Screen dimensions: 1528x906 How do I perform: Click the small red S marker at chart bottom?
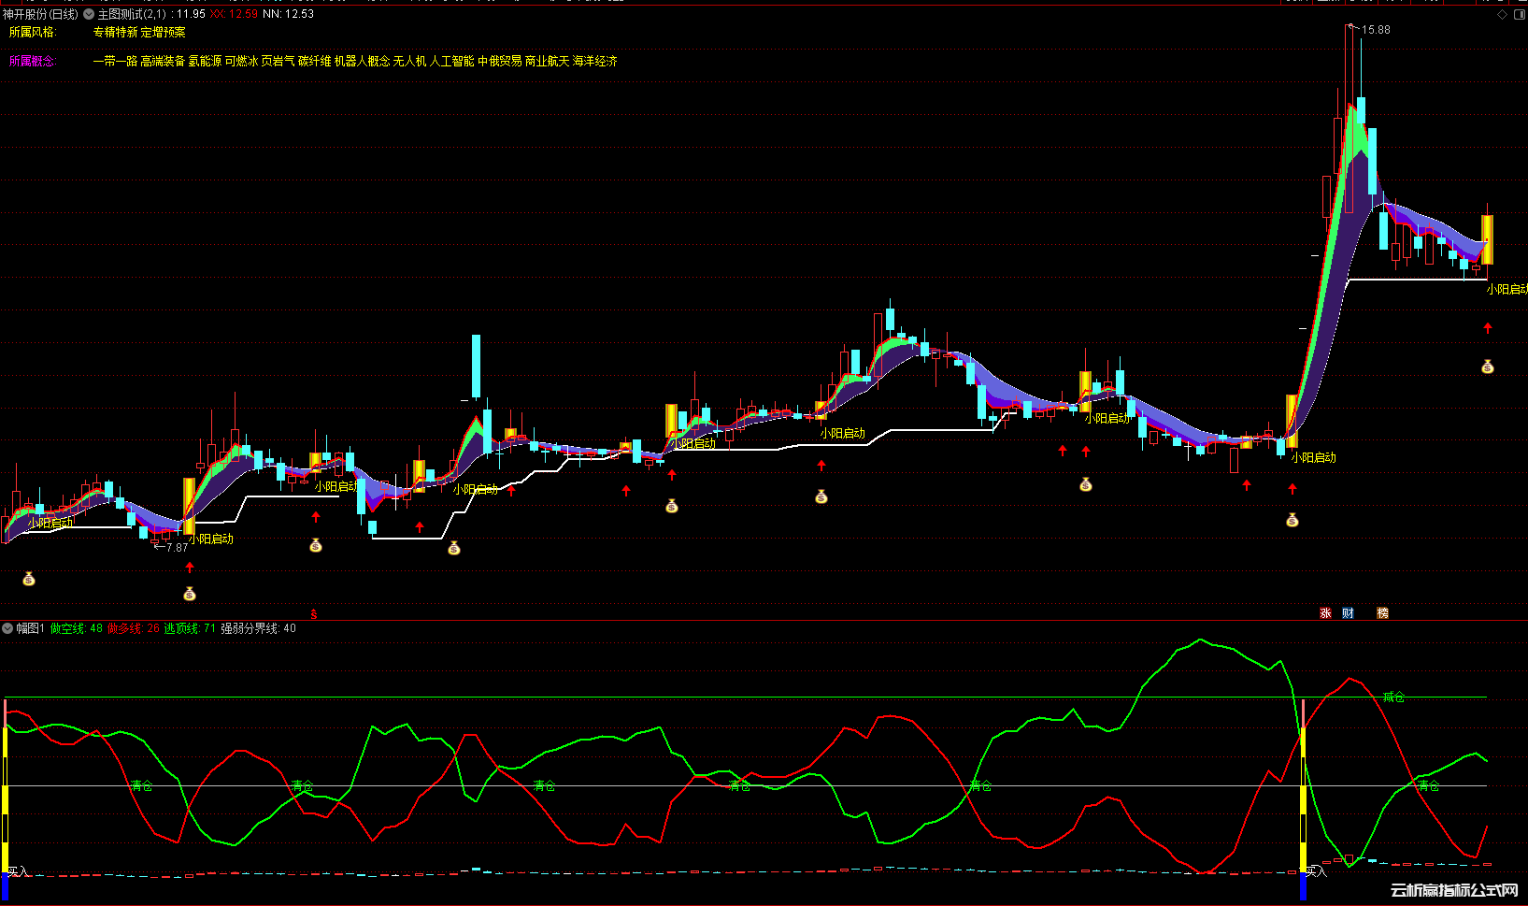click(x=314, y=614)
